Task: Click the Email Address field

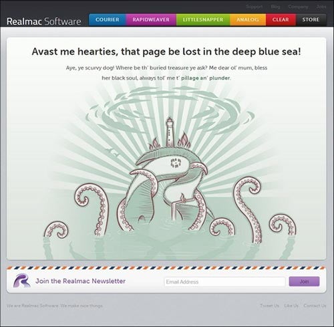Action: tap(224, 282)
